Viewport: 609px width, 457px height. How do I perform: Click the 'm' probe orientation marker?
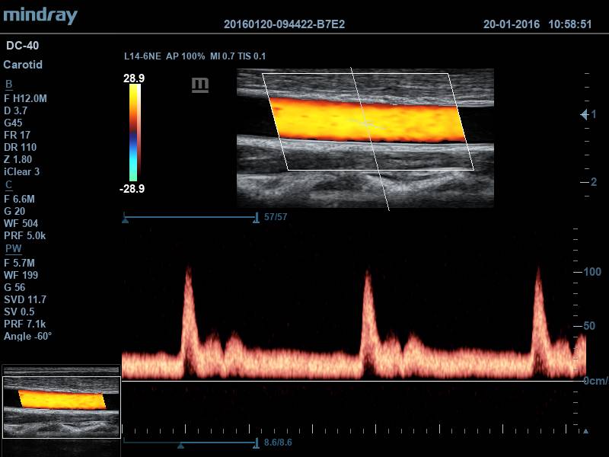tap(200, 85)
